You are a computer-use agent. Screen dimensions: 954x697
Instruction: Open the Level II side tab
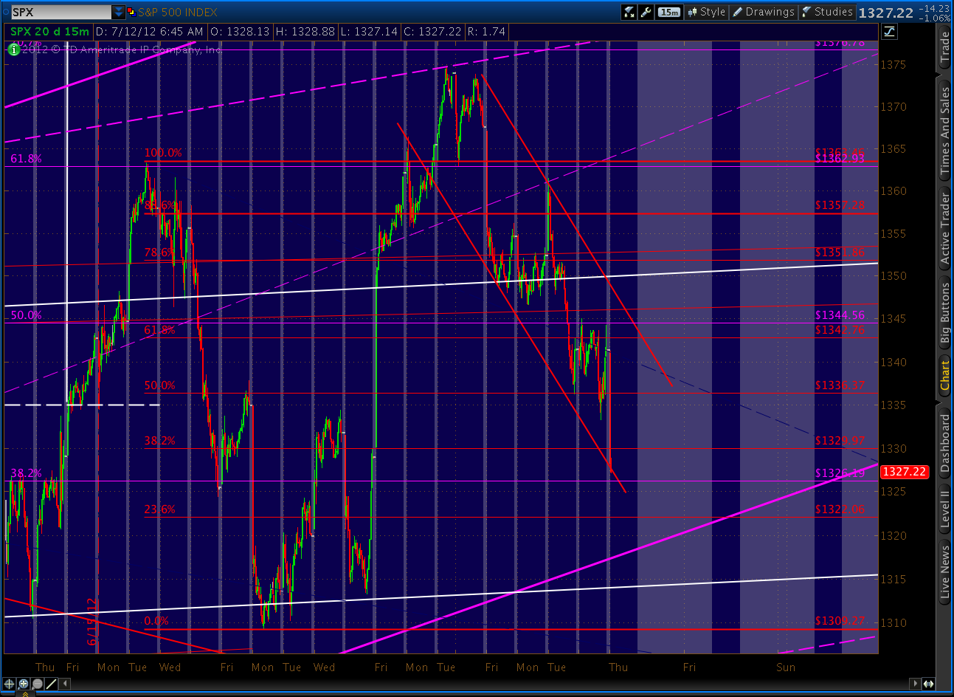click(944, 508)
